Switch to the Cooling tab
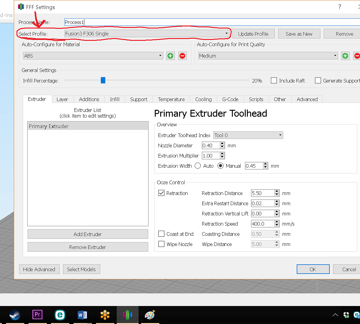Viewport: 360px width, 324px height. (x=203, y=99)
